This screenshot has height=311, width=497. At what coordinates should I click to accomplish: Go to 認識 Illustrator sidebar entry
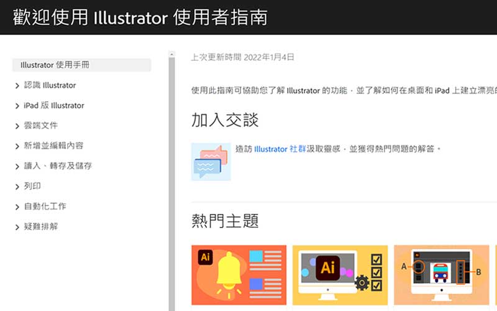[50, 85]
